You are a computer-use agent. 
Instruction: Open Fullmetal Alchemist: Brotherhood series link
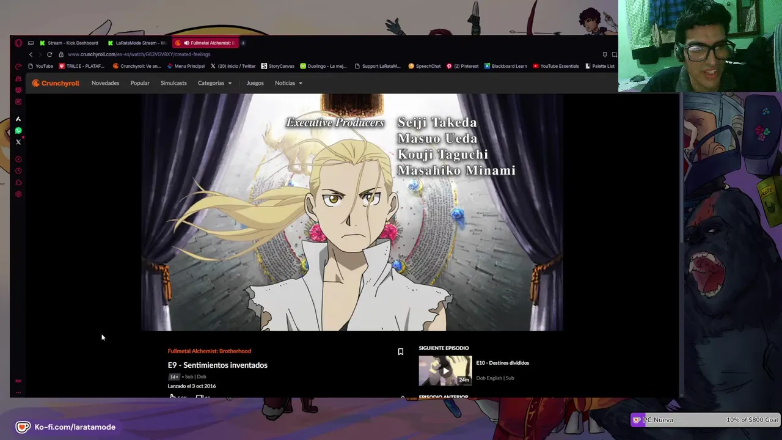pyautogui.click(x=210, y=351)
